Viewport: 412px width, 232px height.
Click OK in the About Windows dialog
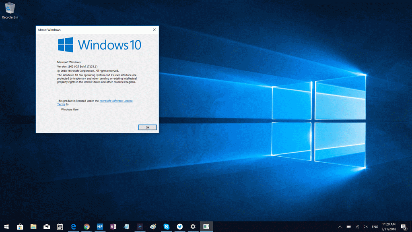tap(147, 127)
